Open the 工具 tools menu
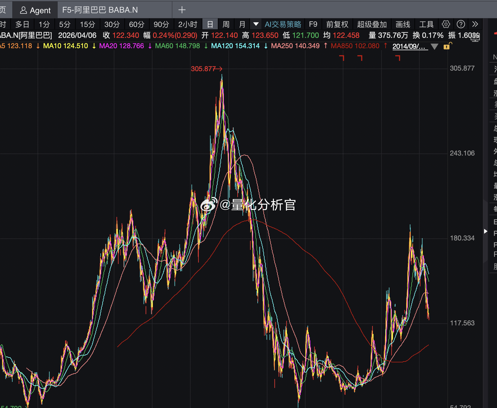The height and width of the screenshot is (408, 497). (426, 24)
